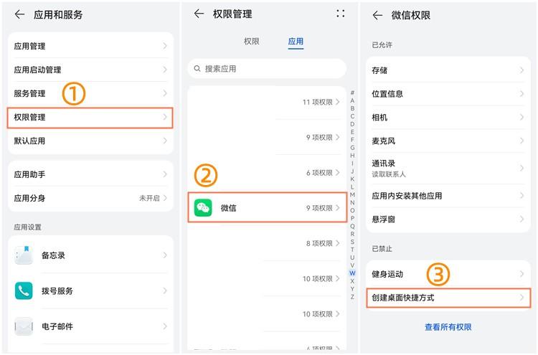Open 权限管理 menu entry

90,118
